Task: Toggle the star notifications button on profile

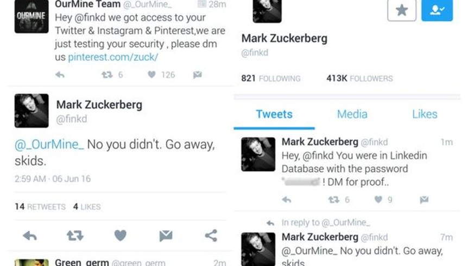Action: 402,10
